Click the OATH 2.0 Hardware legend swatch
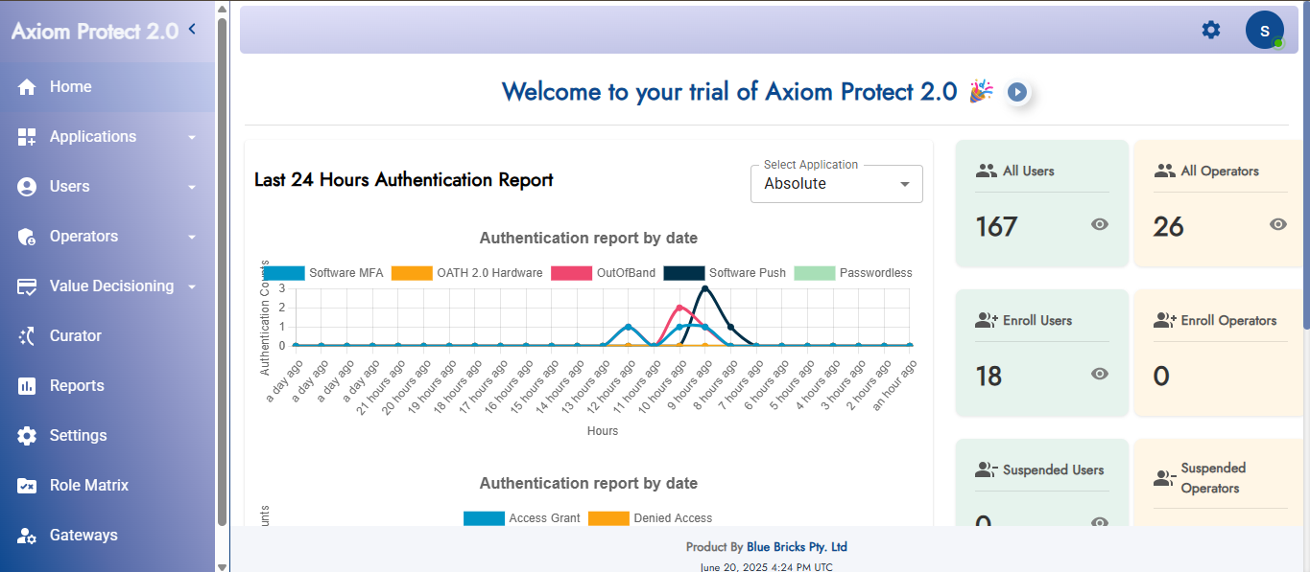1310x572 pixels. [x=413, y=273]
